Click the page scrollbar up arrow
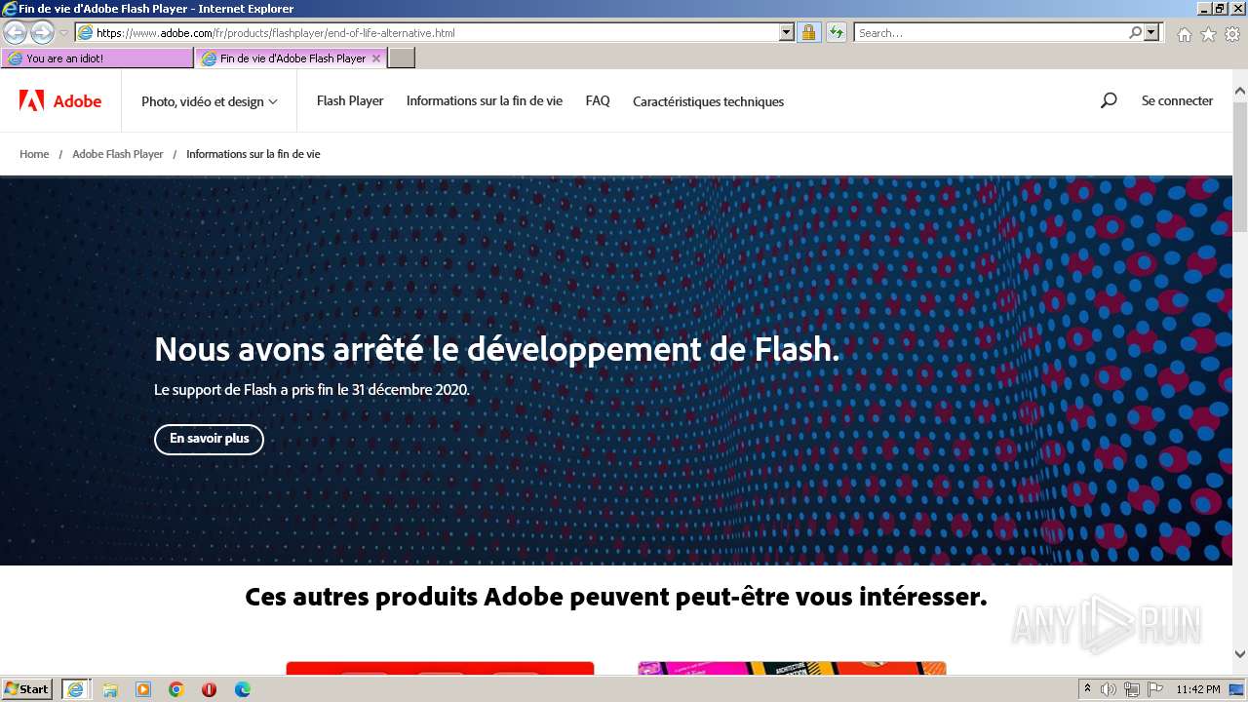The image size is (1248, 702). (1239, 92)
